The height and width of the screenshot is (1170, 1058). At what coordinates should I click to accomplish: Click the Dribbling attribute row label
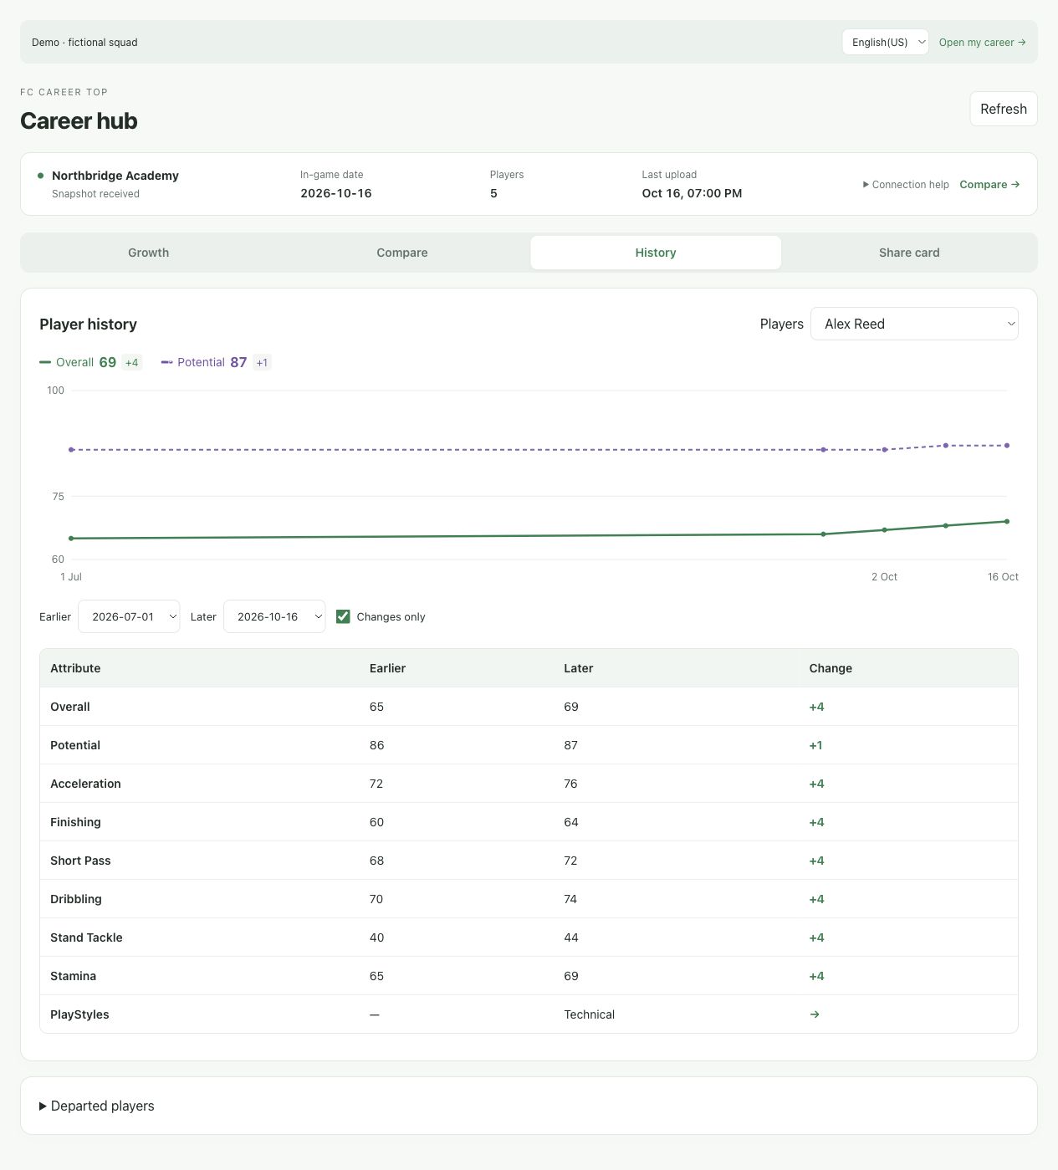click(x=76, y=899)
